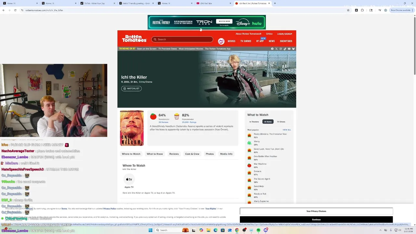Open Rotten Tomatoes YouTube icon
Screen dimensions: 416x234
[289, 49]
